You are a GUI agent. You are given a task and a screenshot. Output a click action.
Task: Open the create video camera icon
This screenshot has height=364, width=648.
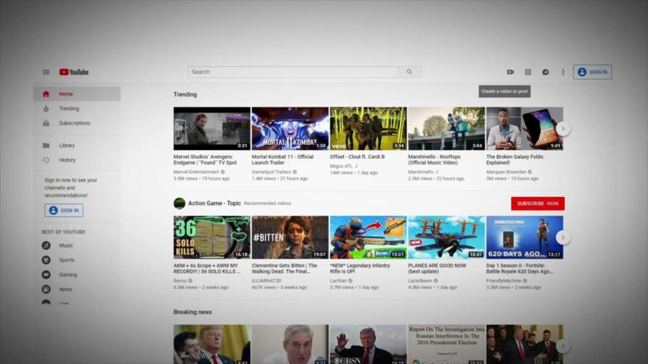click(x=510, y=72)
